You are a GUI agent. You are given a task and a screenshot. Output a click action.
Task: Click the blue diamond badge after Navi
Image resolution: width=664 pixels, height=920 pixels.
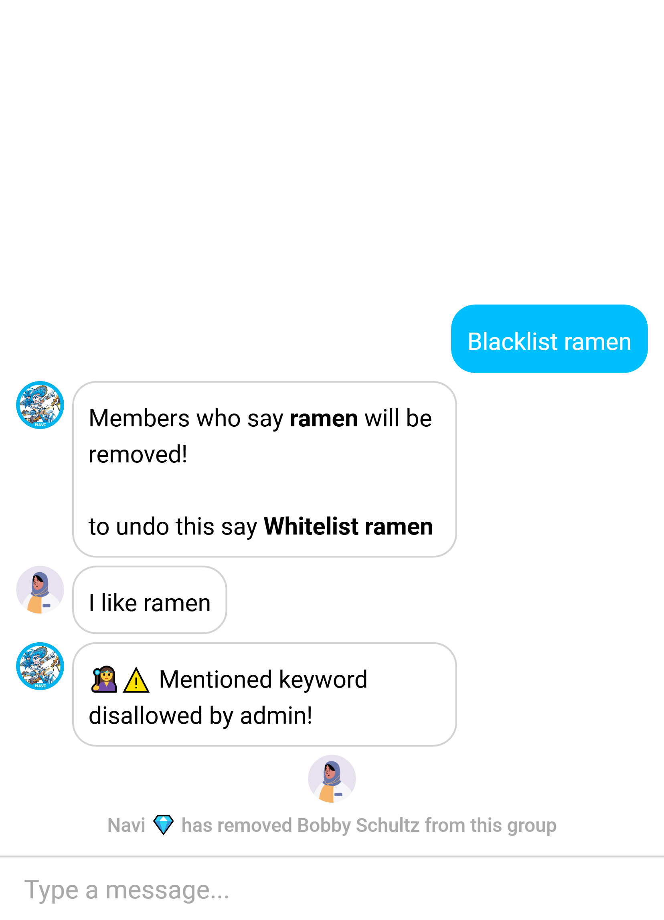pyautogui.click(x=163, y=825)
